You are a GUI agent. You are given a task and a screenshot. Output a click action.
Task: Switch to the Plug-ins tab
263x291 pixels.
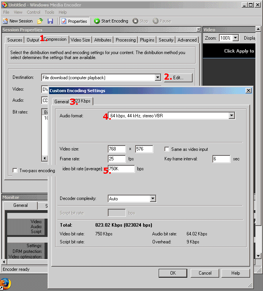147,40
